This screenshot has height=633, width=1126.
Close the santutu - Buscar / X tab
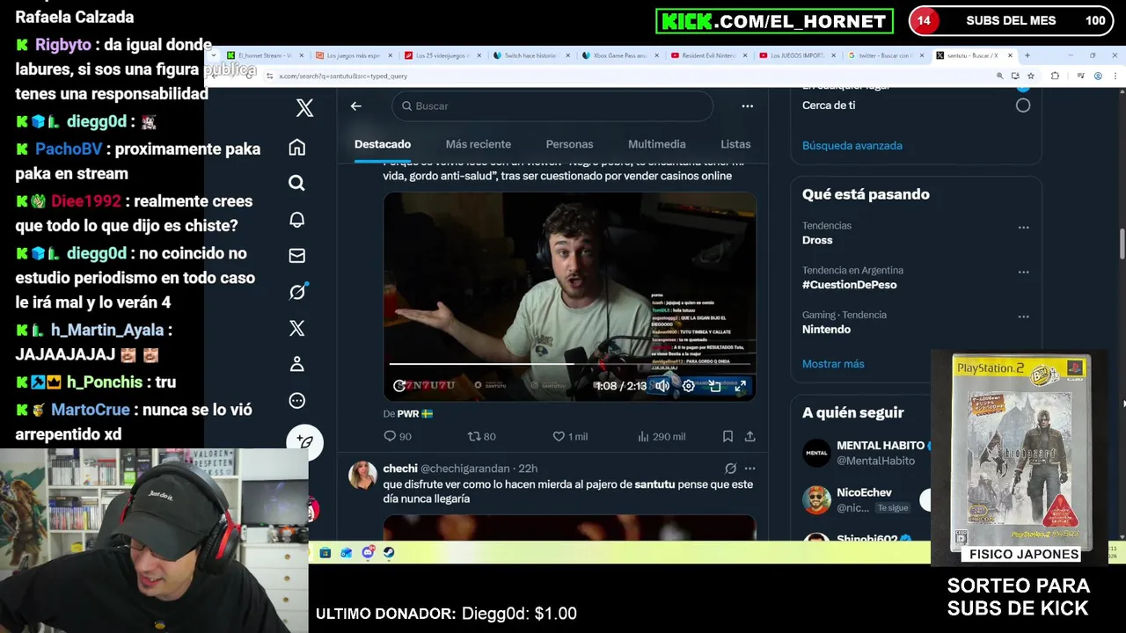1010,55
